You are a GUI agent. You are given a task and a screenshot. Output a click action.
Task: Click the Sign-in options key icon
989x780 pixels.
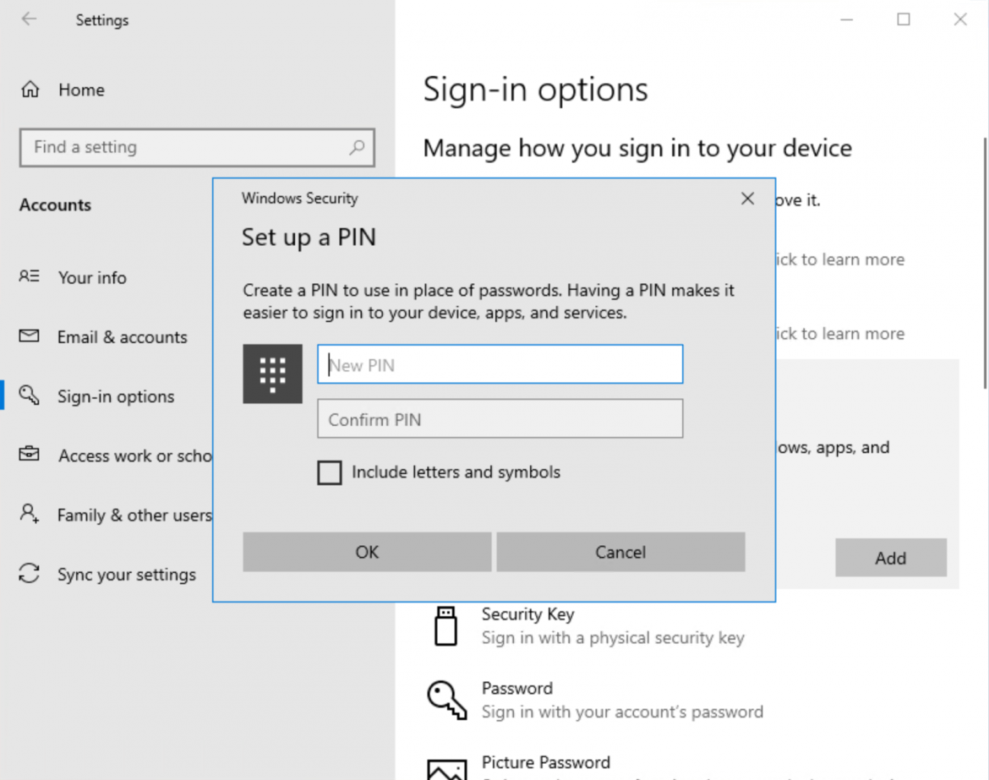click(28, 395)
